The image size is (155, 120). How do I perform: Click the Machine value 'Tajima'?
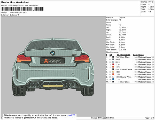(x=122, y=17)
